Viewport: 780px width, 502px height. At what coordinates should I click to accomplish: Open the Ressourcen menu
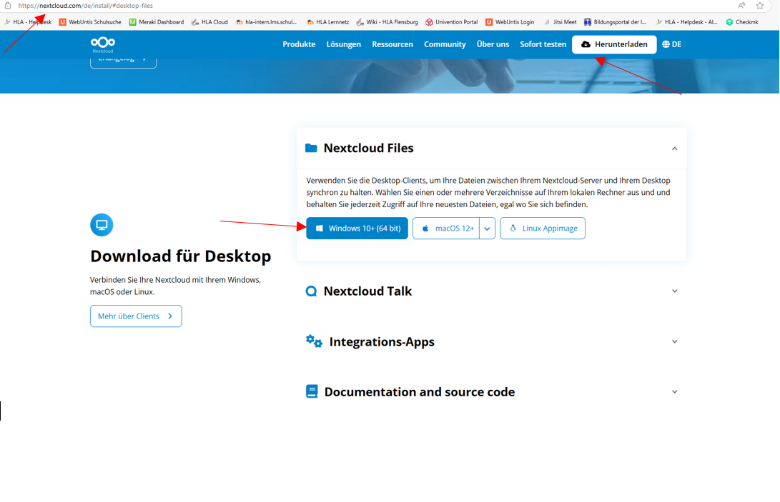click(393, 44)
